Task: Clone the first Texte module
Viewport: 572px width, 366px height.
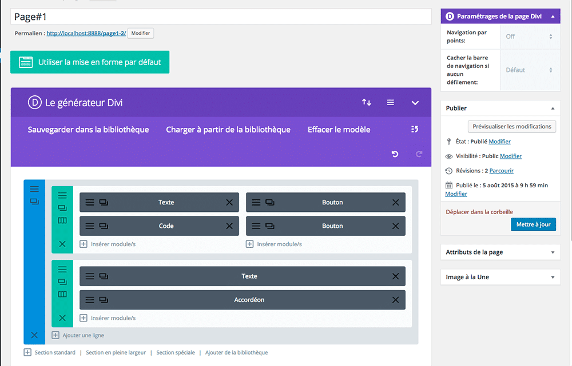Action: click(104, 202)
